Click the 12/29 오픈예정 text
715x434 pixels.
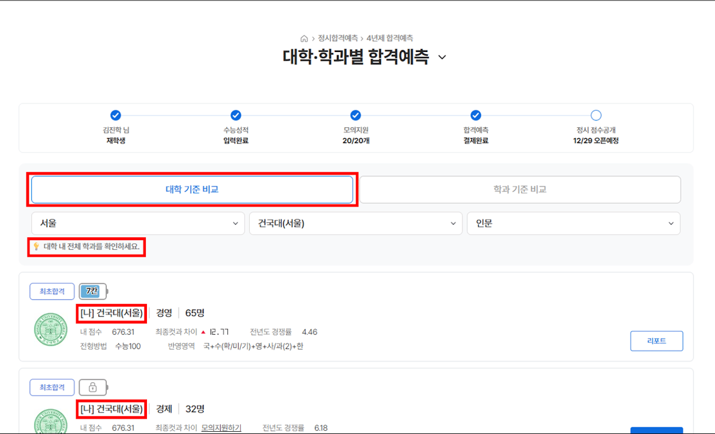pyautogui.click(x=596, y=141)
